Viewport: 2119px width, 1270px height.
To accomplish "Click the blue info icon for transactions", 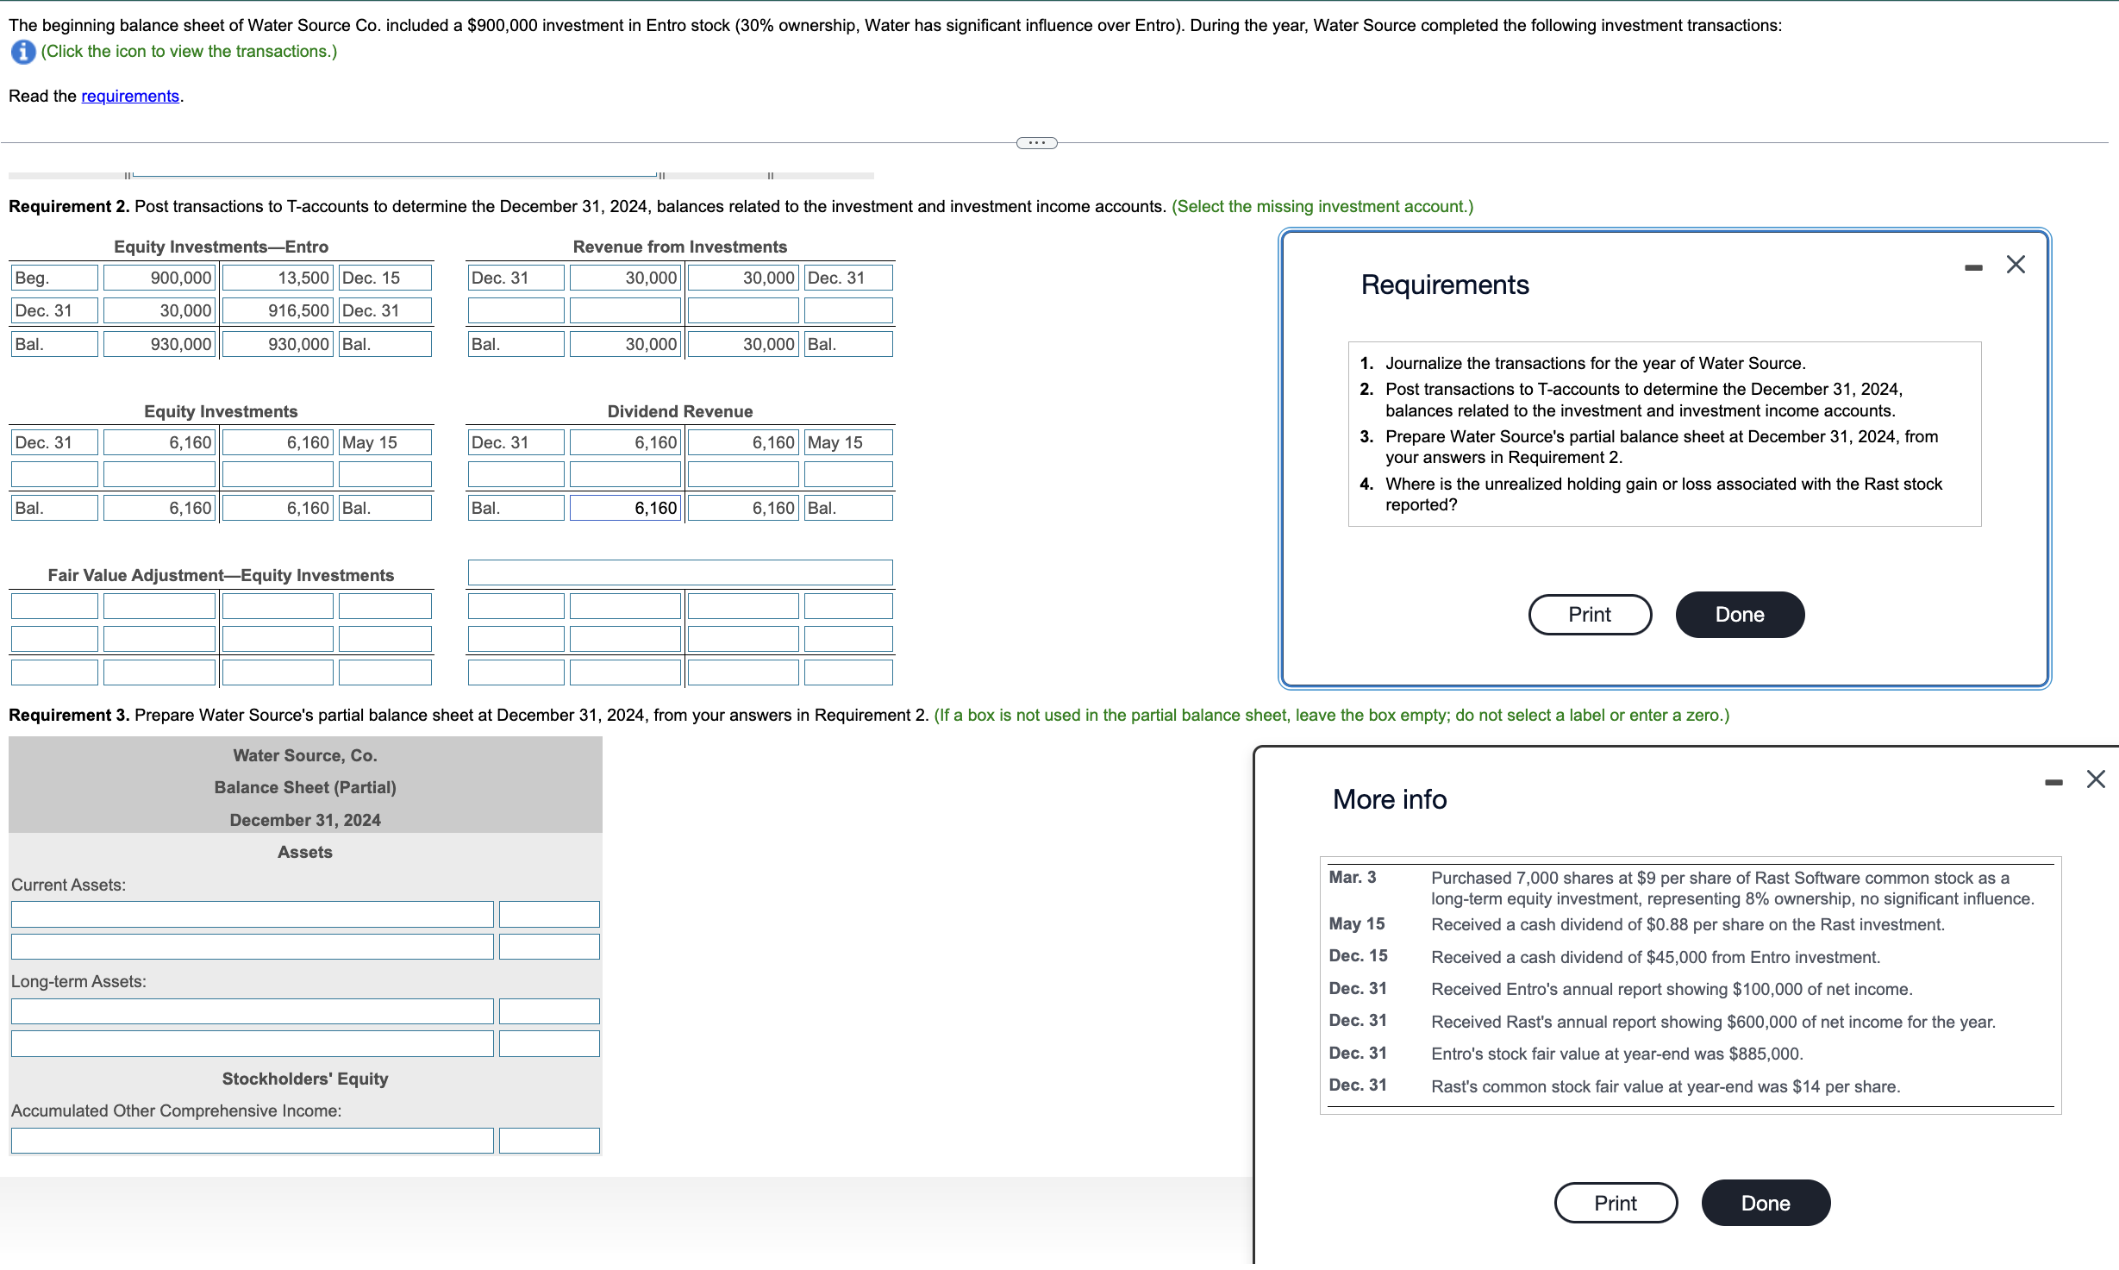I will coord(22,52).
